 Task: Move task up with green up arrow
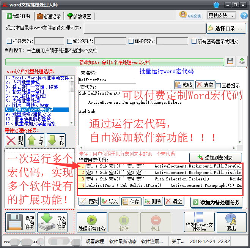36,140
